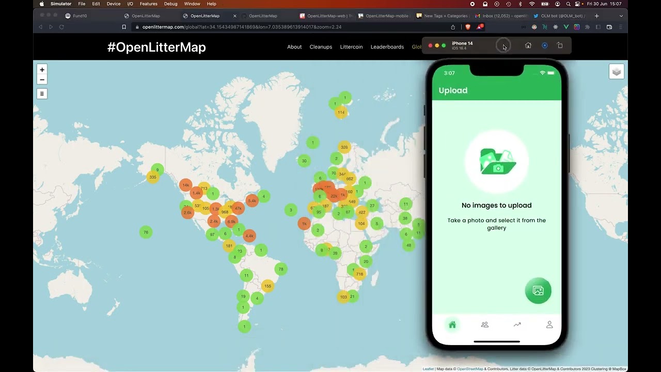Viewport: 661px width, 372px height.
Task: Click the Simulator screenshot button
Action: (x=544, y=45)
